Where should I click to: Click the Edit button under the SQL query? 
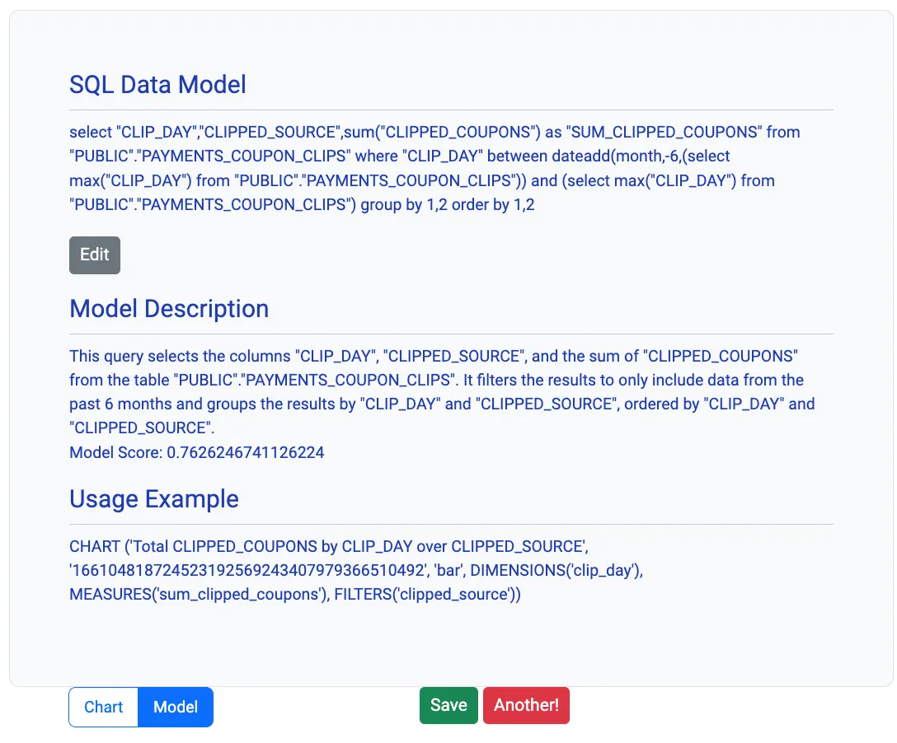[95, 255]
